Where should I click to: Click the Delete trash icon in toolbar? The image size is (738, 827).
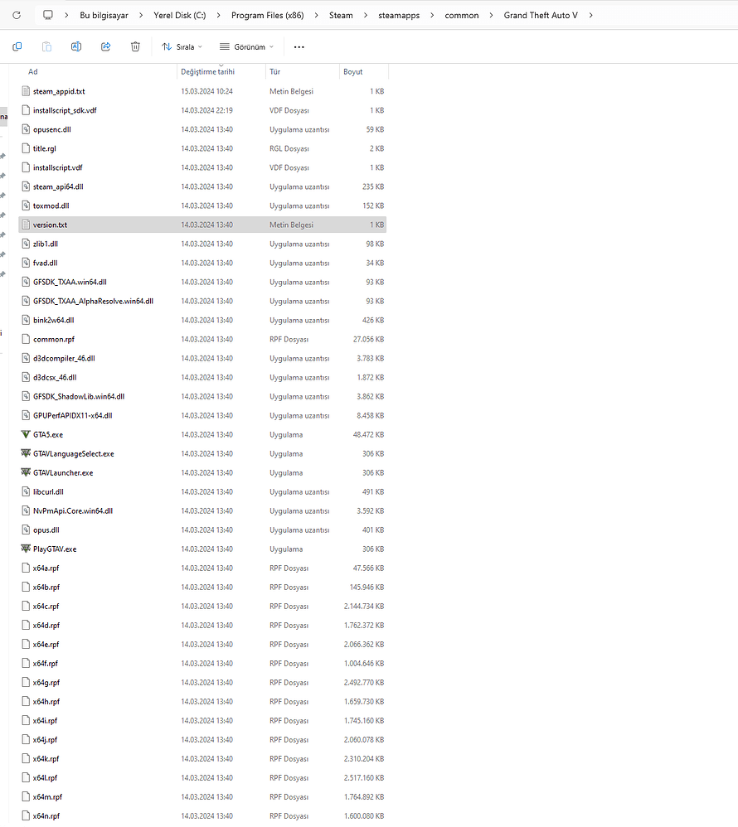click(x=135, y=47)
